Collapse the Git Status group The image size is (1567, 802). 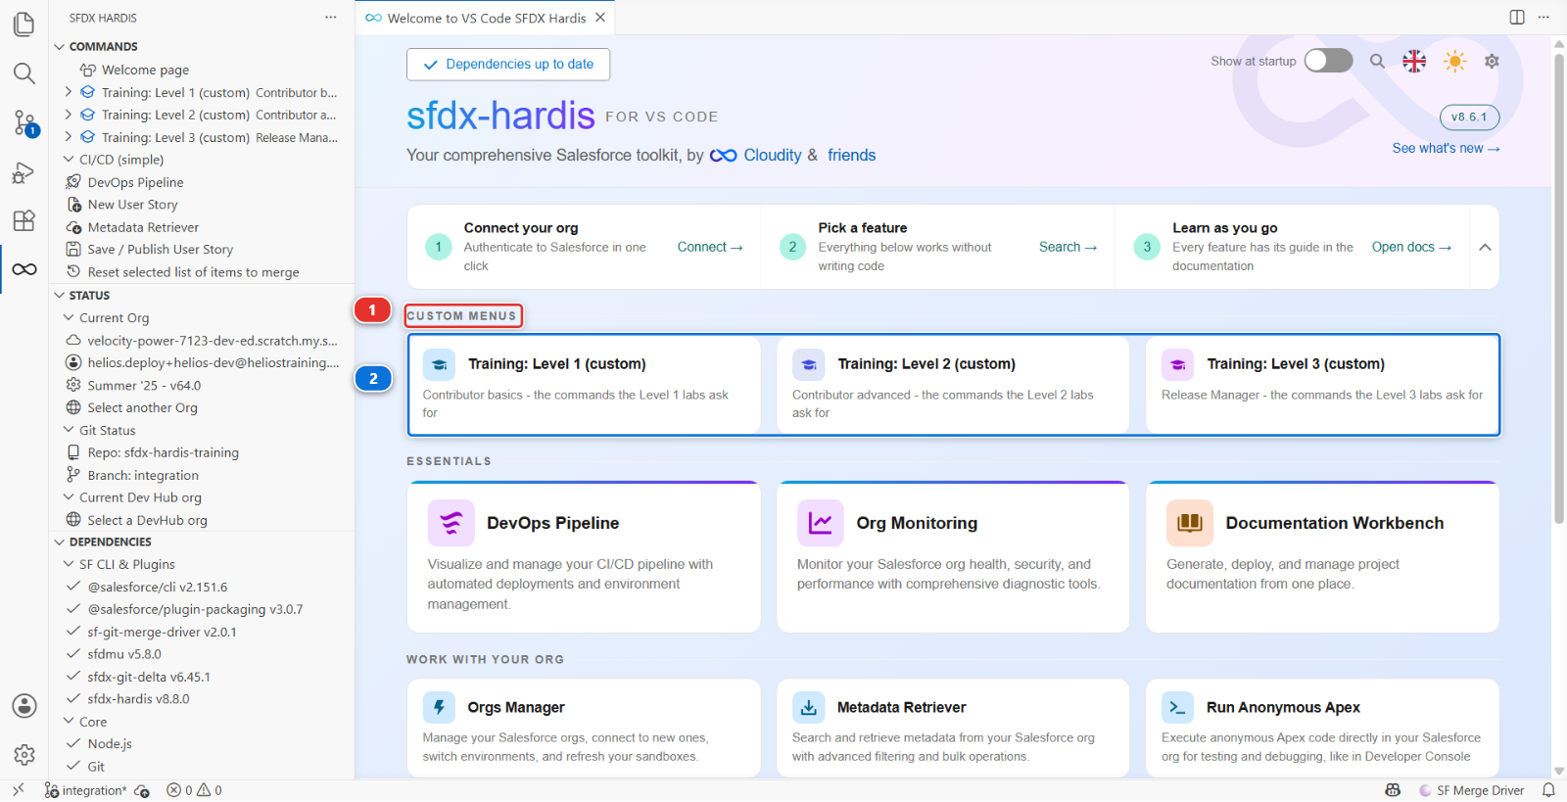[69, 430]
